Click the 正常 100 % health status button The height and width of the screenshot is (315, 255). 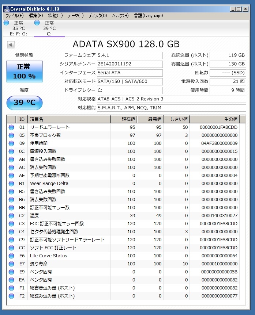tap(24, 72)
